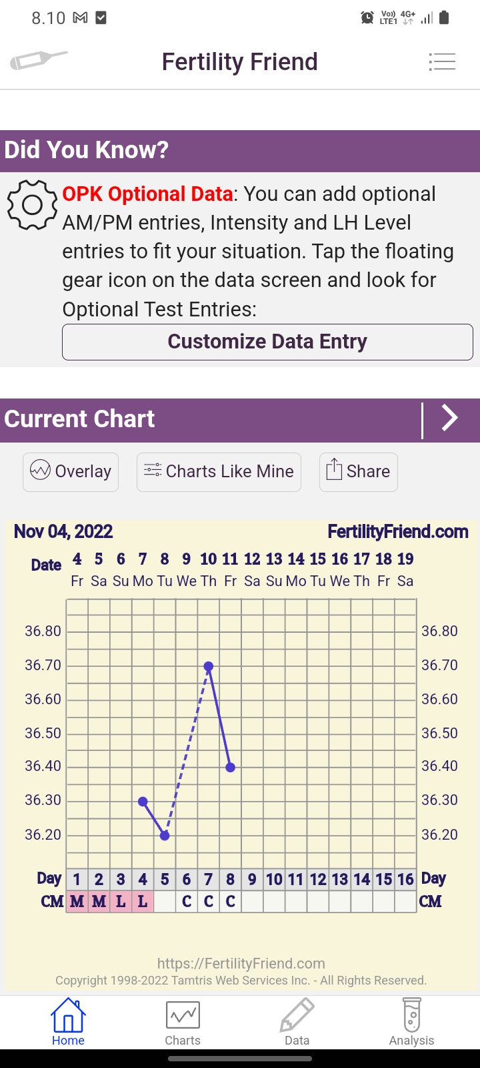Open the Analysis tab

[411, 1022]
